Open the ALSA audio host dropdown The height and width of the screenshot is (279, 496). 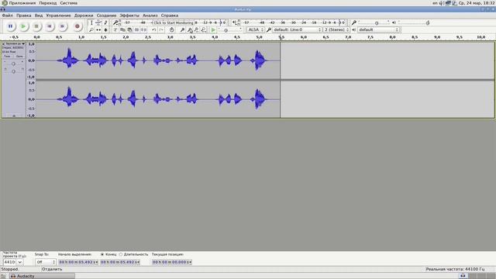[255, 29]
